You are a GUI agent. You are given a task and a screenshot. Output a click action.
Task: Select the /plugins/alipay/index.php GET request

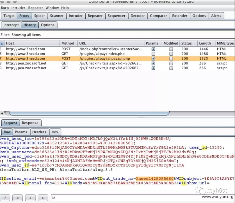(117, 54)
